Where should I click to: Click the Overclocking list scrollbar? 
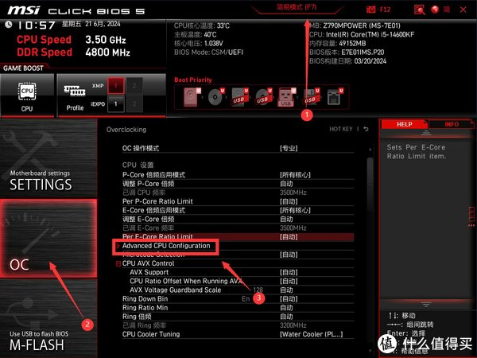[370, 183]
